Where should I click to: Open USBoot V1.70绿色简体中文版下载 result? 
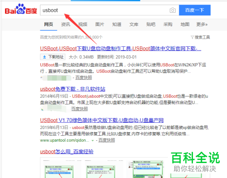click(x=102, y=120)
